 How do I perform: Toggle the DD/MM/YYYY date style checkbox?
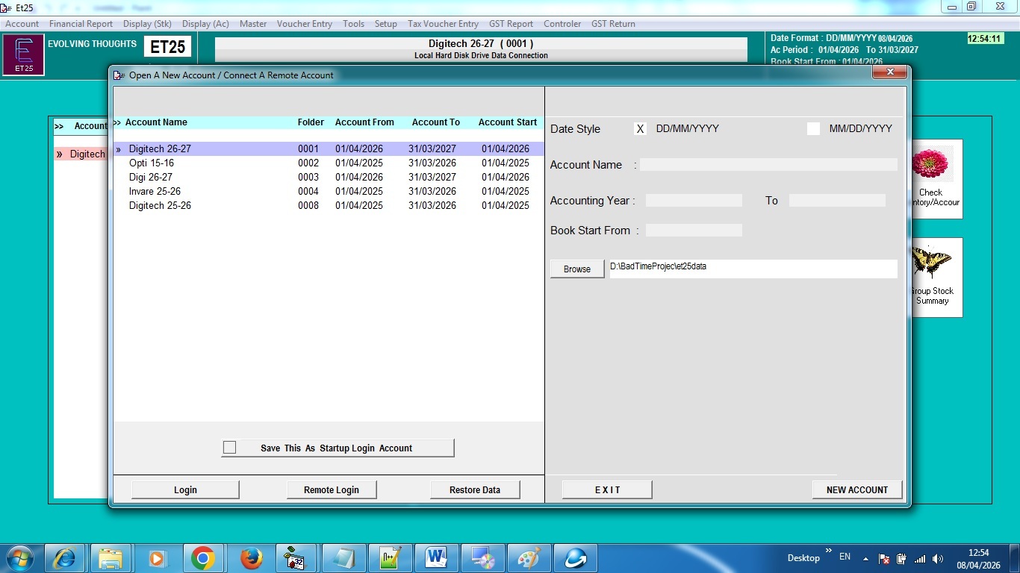point(640,129)
